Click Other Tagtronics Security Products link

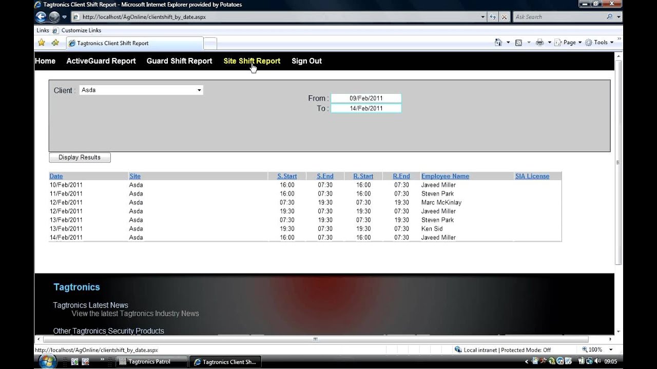(109, 331)
